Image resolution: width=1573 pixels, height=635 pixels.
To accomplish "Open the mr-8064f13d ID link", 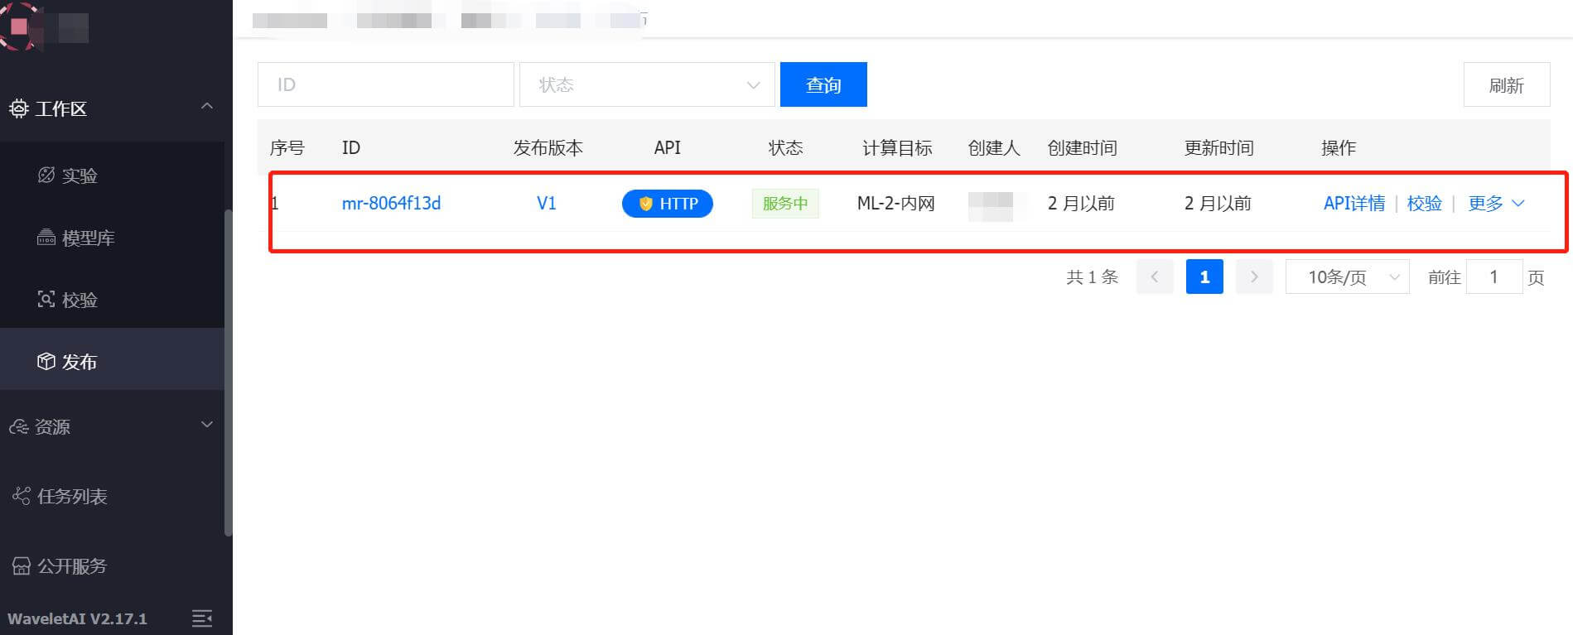I will 391,204.
